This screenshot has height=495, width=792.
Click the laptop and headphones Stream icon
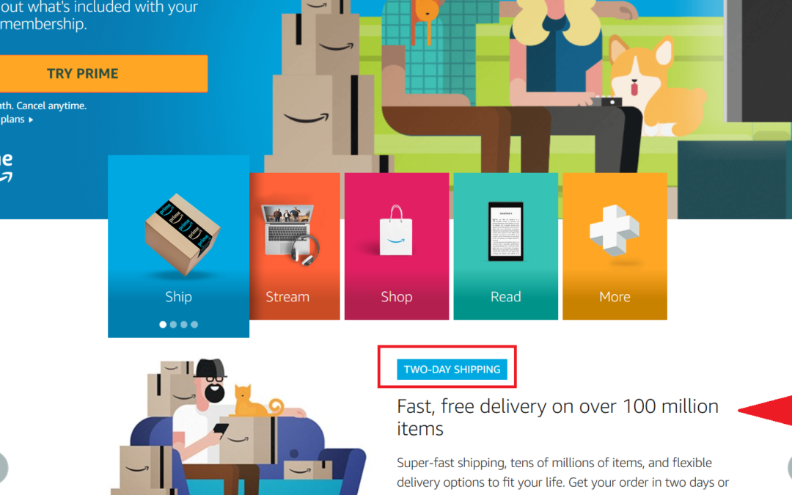click(x=290, y=235)
